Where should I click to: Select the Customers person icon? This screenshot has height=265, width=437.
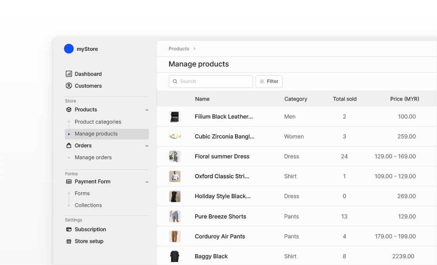pos(69,86)
